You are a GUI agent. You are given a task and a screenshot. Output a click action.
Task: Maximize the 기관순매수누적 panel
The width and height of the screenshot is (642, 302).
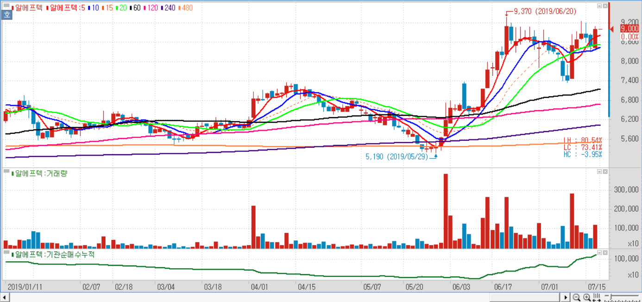coord(599,252)
